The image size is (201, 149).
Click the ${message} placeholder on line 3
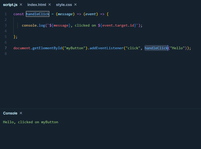click(60, 25)
